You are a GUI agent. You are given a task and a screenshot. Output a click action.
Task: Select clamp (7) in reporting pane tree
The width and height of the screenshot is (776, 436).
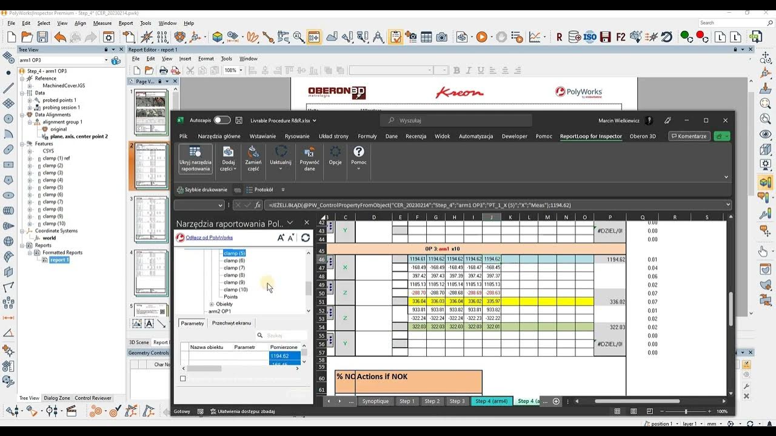coord(234,268)
